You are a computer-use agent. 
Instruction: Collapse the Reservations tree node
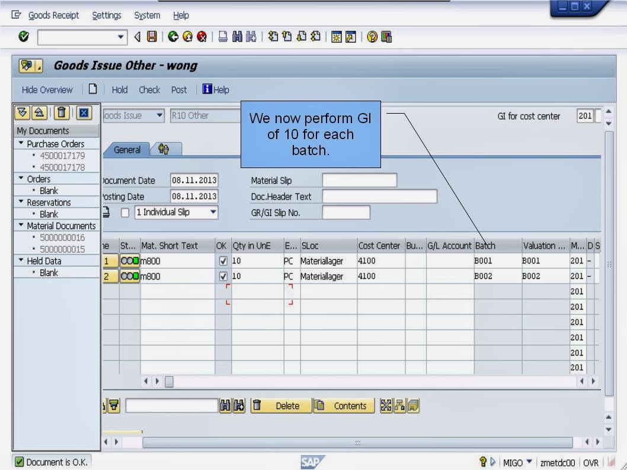pos(21,202)
